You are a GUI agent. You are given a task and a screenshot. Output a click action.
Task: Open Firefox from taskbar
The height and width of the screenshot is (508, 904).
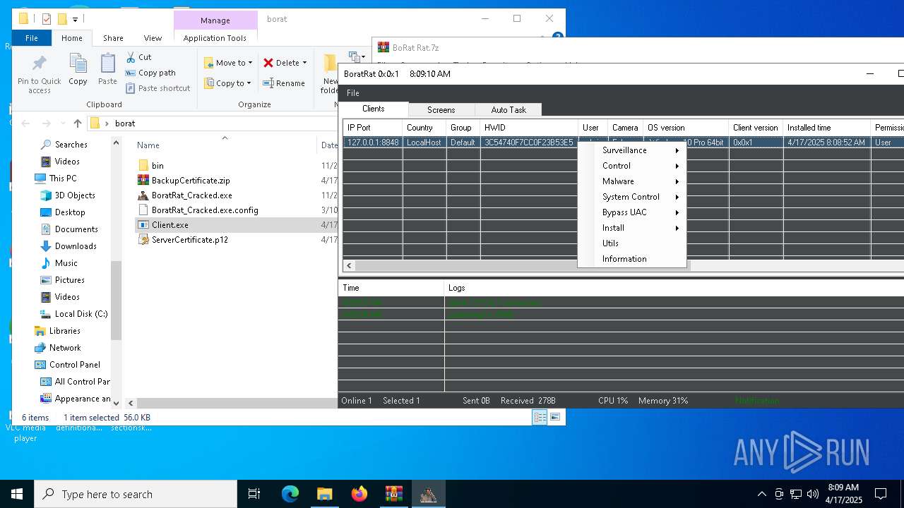[x=359, y=494]
